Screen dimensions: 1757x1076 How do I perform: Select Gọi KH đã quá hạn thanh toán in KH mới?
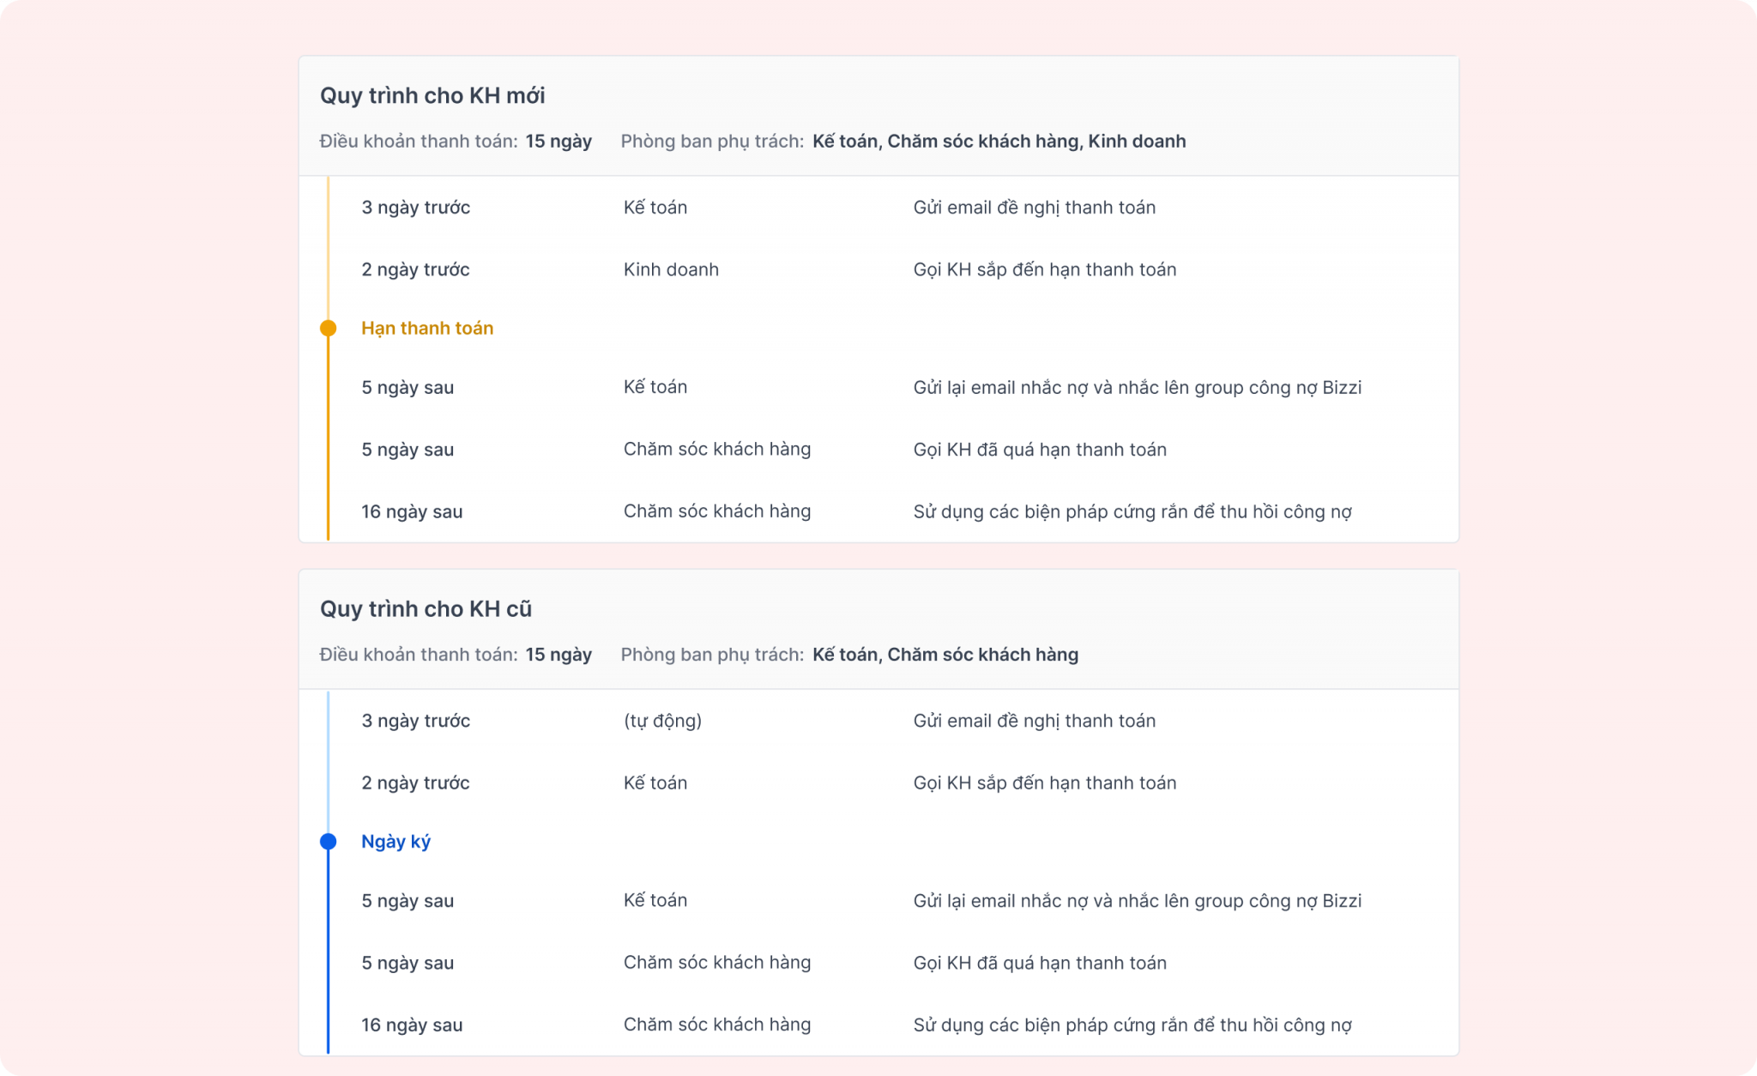[x=1040, y=450]
